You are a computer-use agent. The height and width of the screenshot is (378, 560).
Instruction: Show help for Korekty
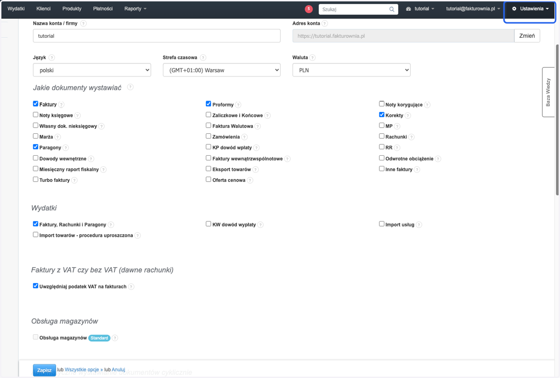pos(408,116)
